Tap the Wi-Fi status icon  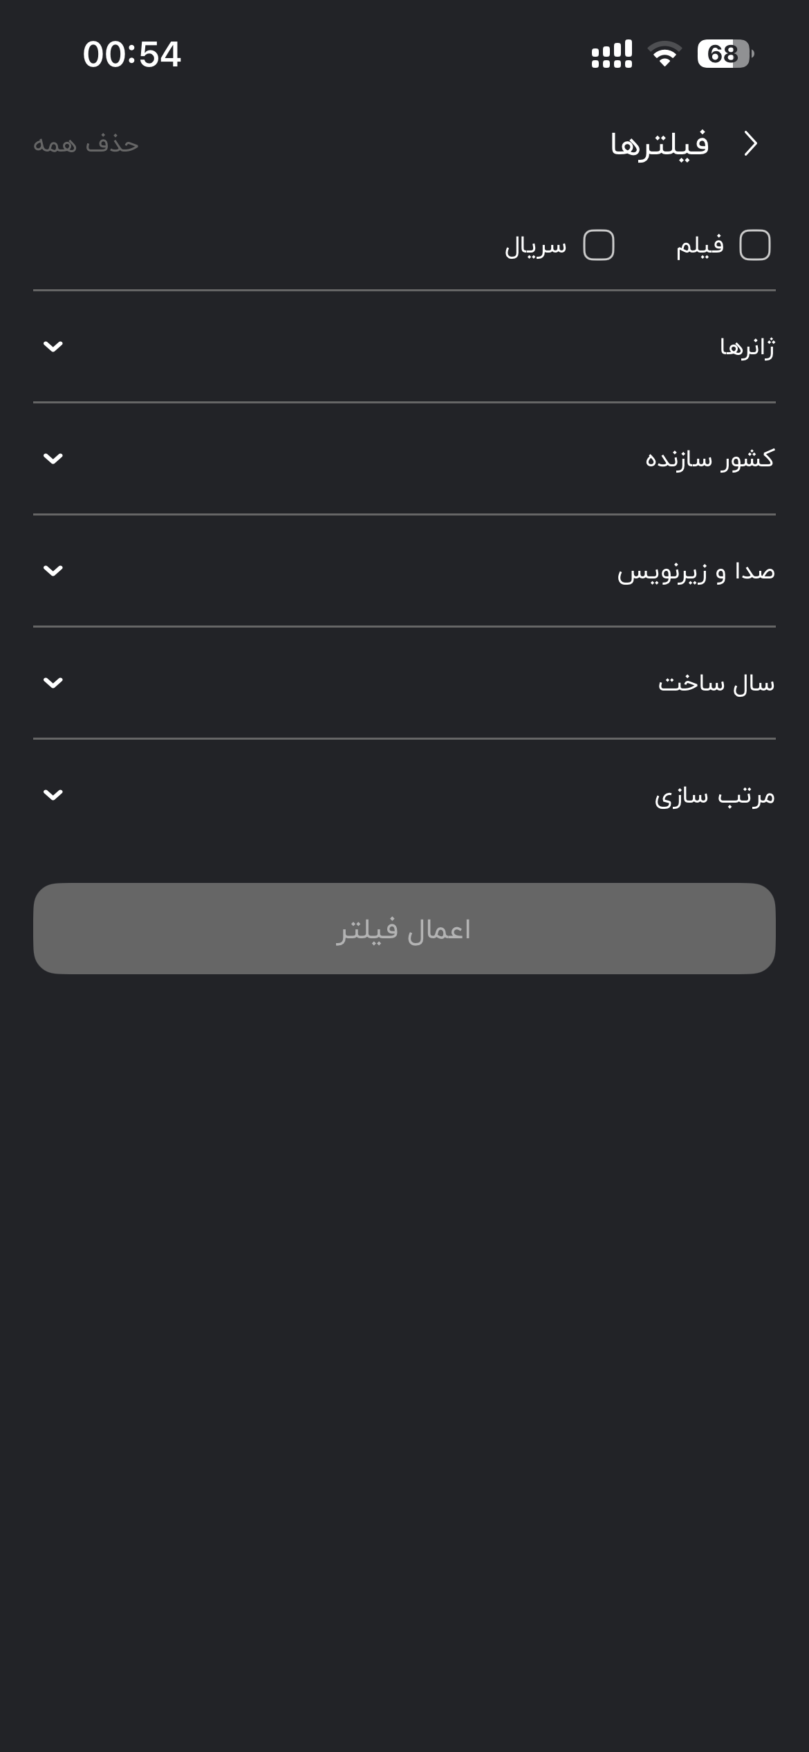(664, 54)
